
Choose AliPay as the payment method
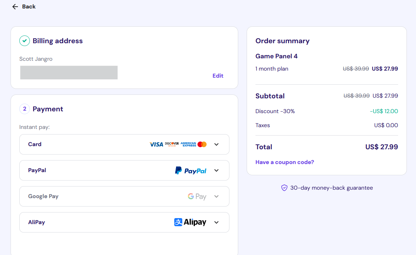pos(36,222)
